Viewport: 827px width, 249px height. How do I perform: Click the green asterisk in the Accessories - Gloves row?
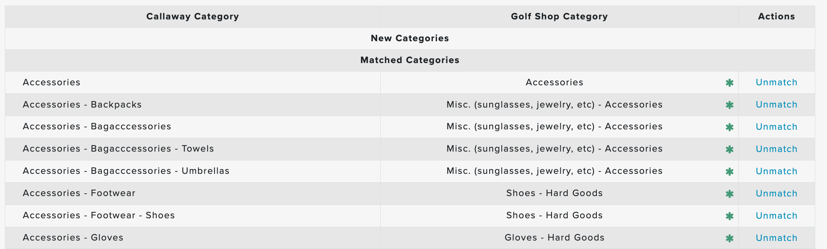coord(729,238)
